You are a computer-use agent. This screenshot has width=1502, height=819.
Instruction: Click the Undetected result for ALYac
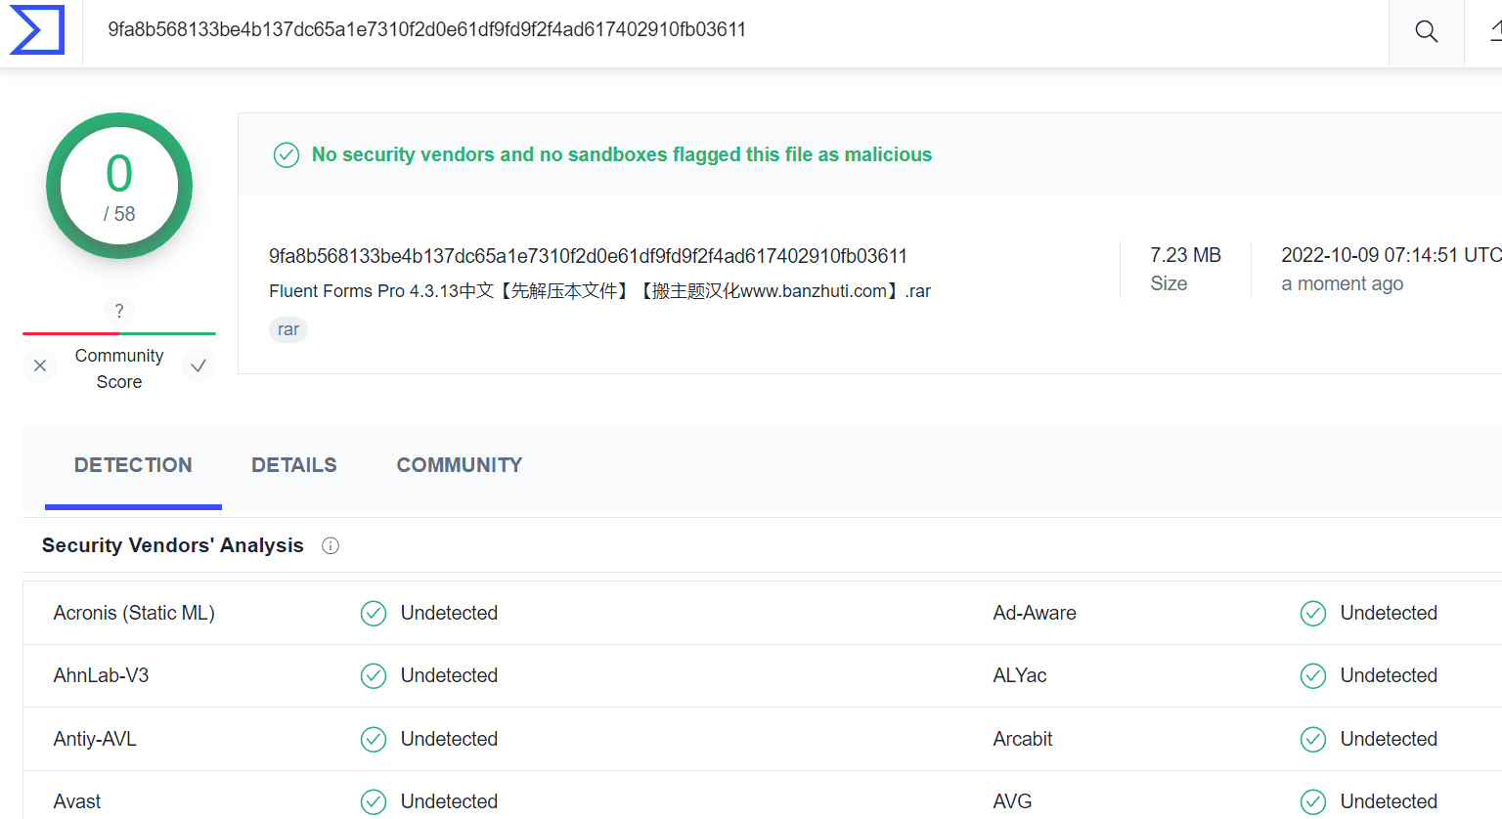[1390, 675]
